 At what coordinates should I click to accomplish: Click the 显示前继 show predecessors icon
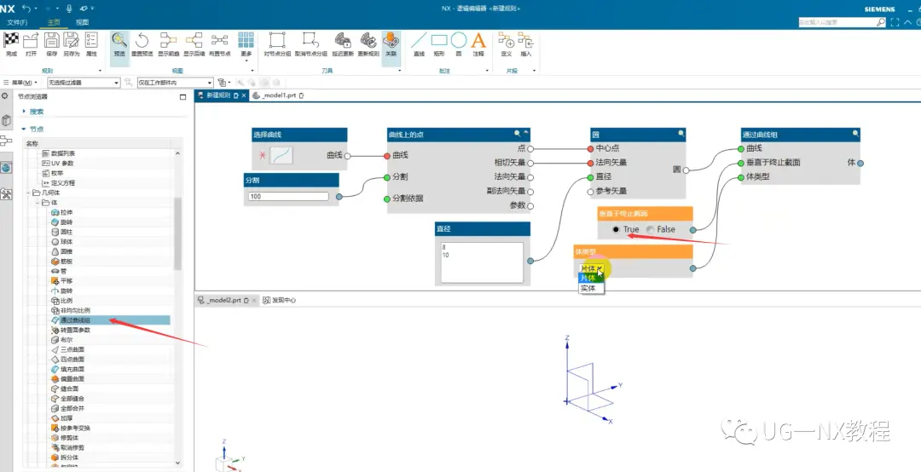(168, 41)
